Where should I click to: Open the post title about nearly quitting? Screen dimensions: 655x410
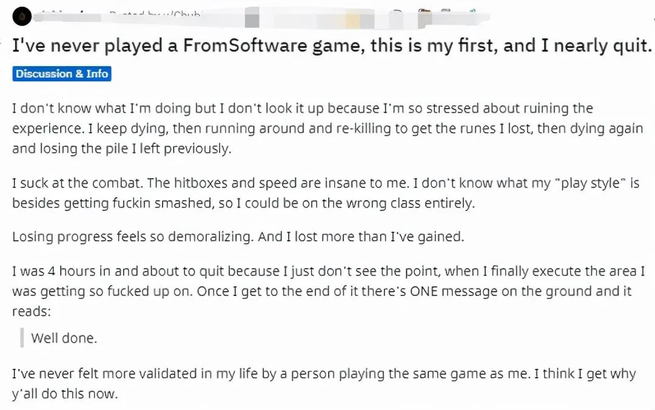coord(332,46)
